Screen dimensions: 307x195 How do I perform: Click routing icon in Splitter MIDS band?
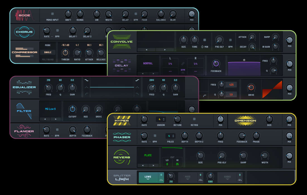[x=200, y=180]
